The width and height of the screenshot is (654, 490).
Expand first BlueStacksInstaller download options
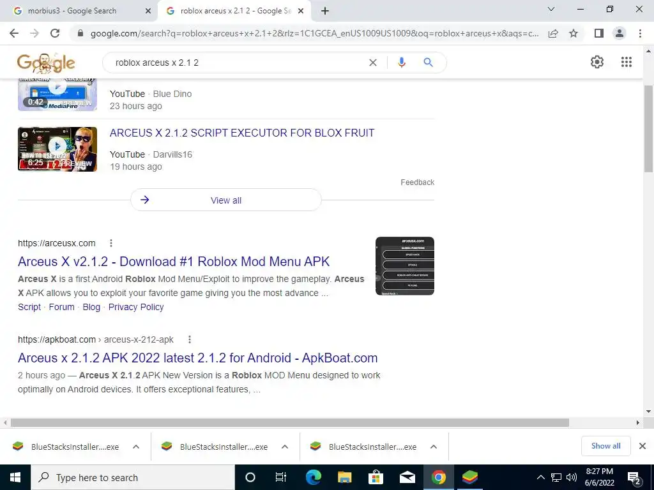[136, 447]
